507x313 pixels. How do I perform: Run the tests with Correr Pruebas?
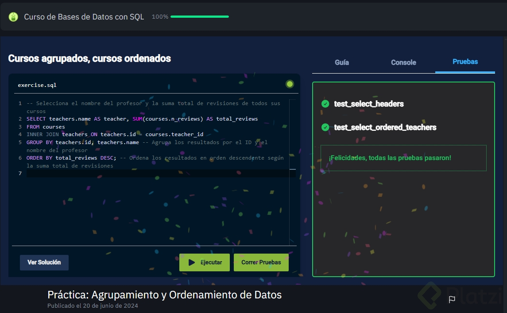click(261, 262)
